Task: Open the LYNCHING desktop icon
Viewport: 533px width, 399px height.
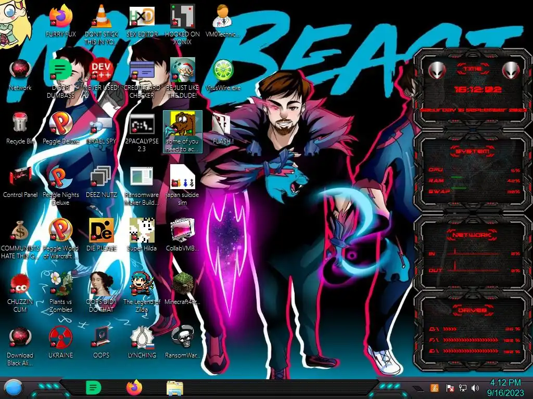Action: (142, 343)
